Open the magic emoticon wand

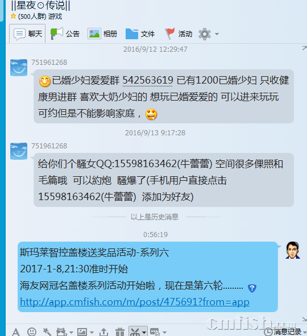pyautogui.click(x=47, y=332)
